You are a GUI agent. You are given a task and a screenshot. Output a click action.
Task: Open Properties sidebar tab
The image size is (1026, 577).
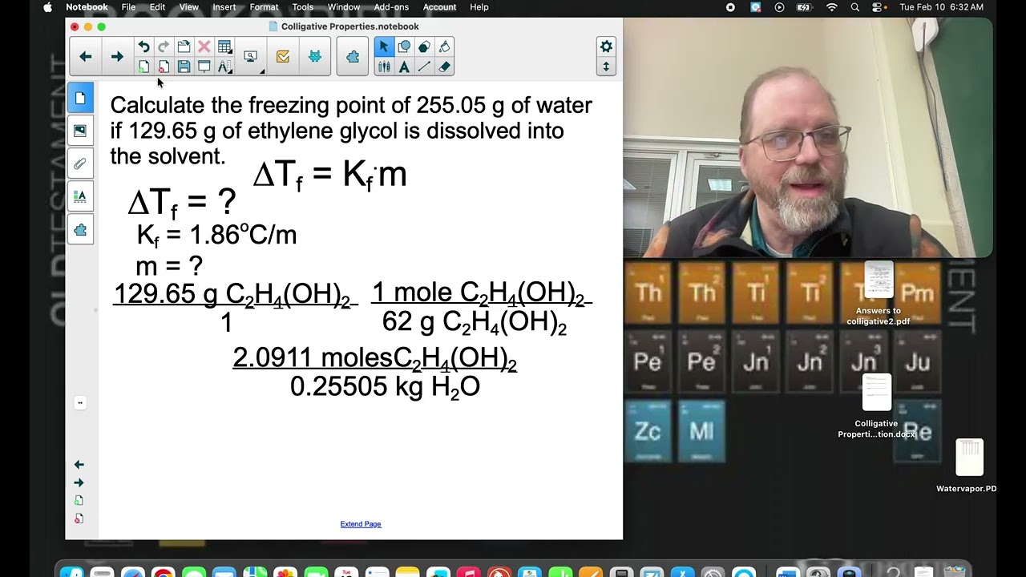(80, 196)
